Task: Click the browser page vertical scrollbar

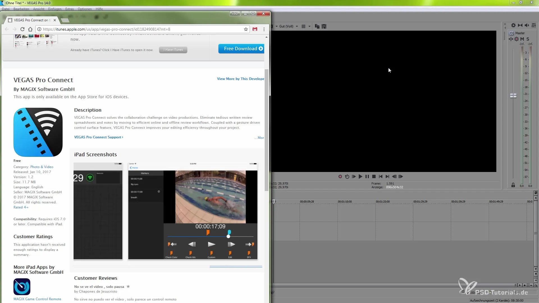Action: [x=266, y=130]
